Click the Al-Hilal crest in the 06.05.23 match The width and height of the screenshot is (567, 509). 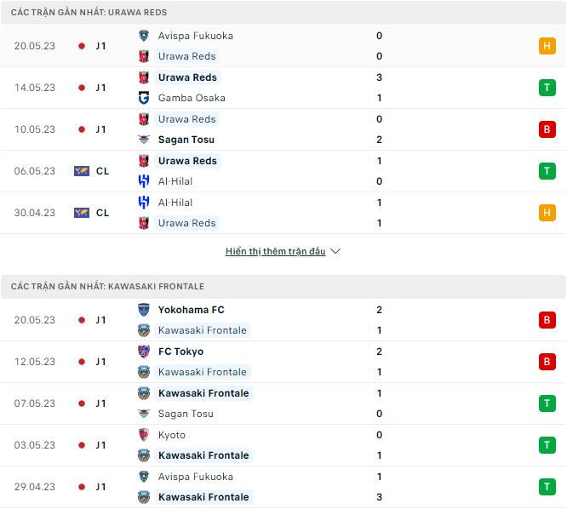tap(144, 181)
